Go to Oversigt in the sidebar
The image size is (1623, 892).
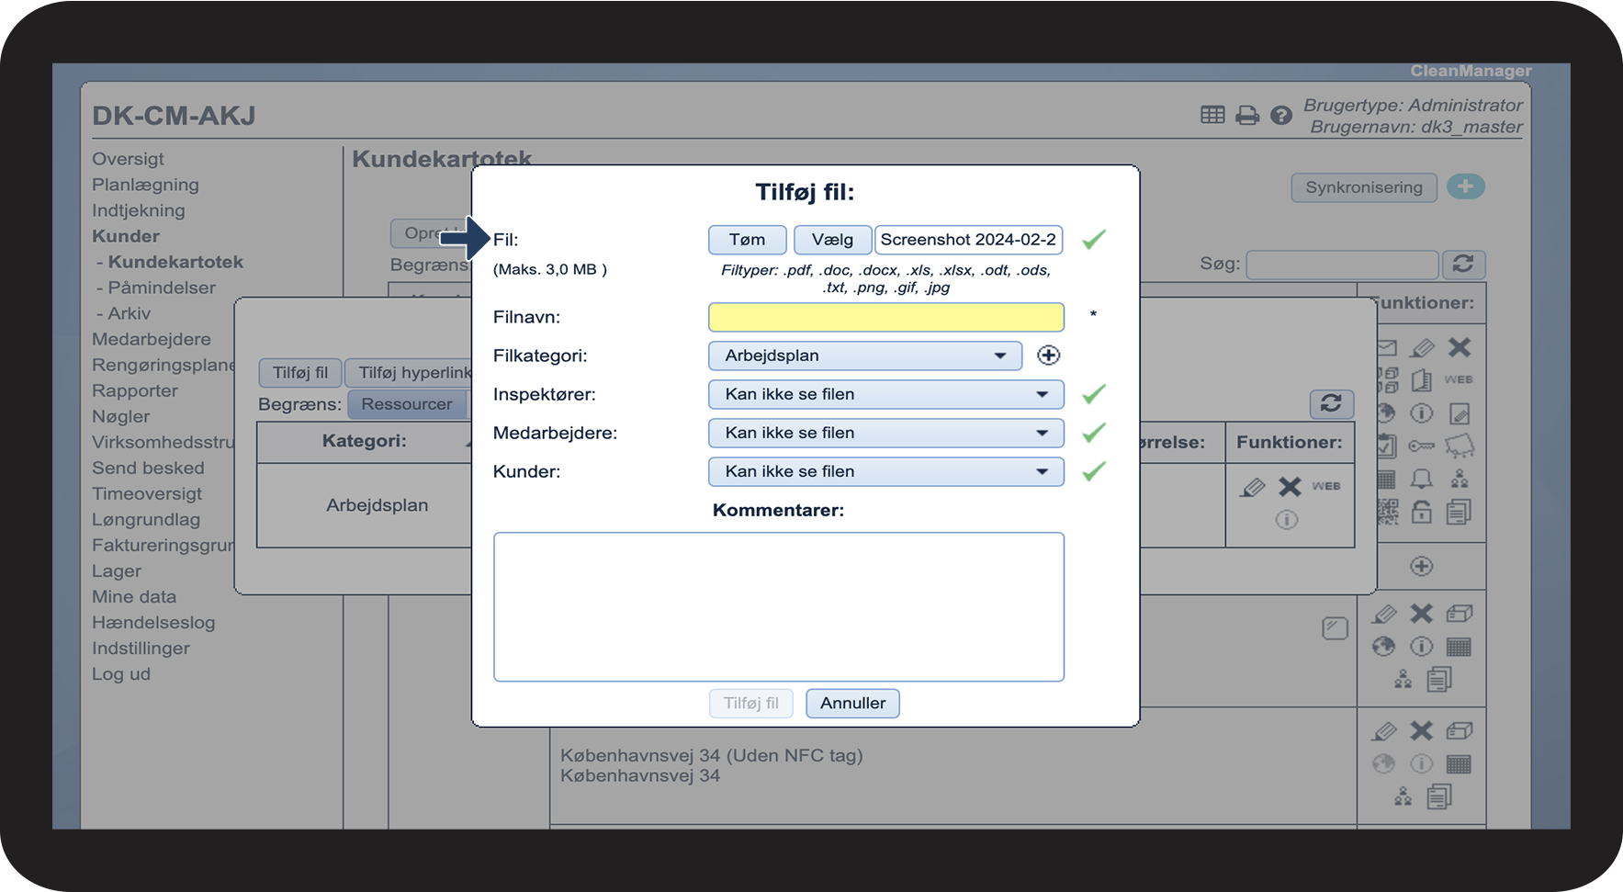[128, 159]
